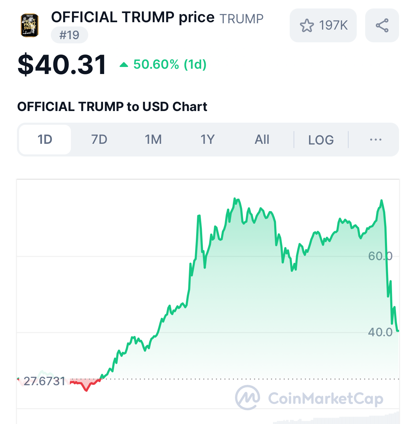The width and height of the screenshot is (416, 424).
Task: Show the 1Y chart range
Action: point(207,140)
